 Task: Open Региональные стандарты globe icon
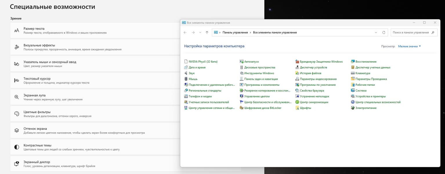coord(186,90)
